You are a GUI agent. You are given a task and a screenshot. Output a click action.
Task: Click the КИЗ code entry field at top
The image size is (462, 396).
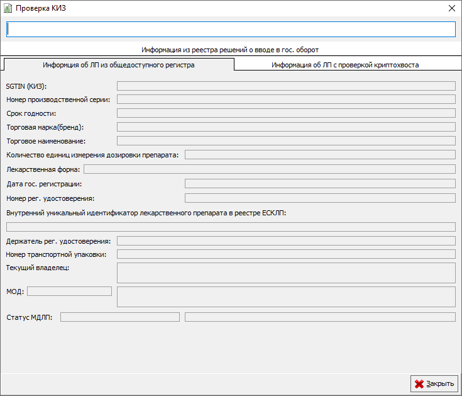[231, 30]
